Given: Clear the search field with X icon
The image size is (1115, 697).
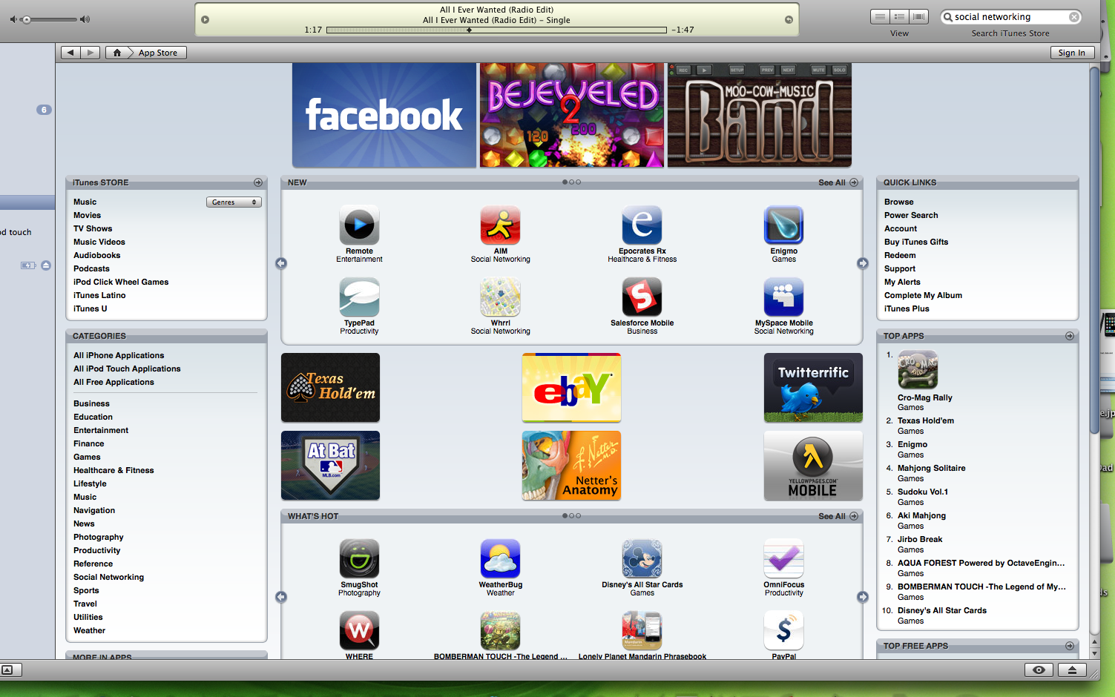Looking at the screenshot, I should 1073,17.
